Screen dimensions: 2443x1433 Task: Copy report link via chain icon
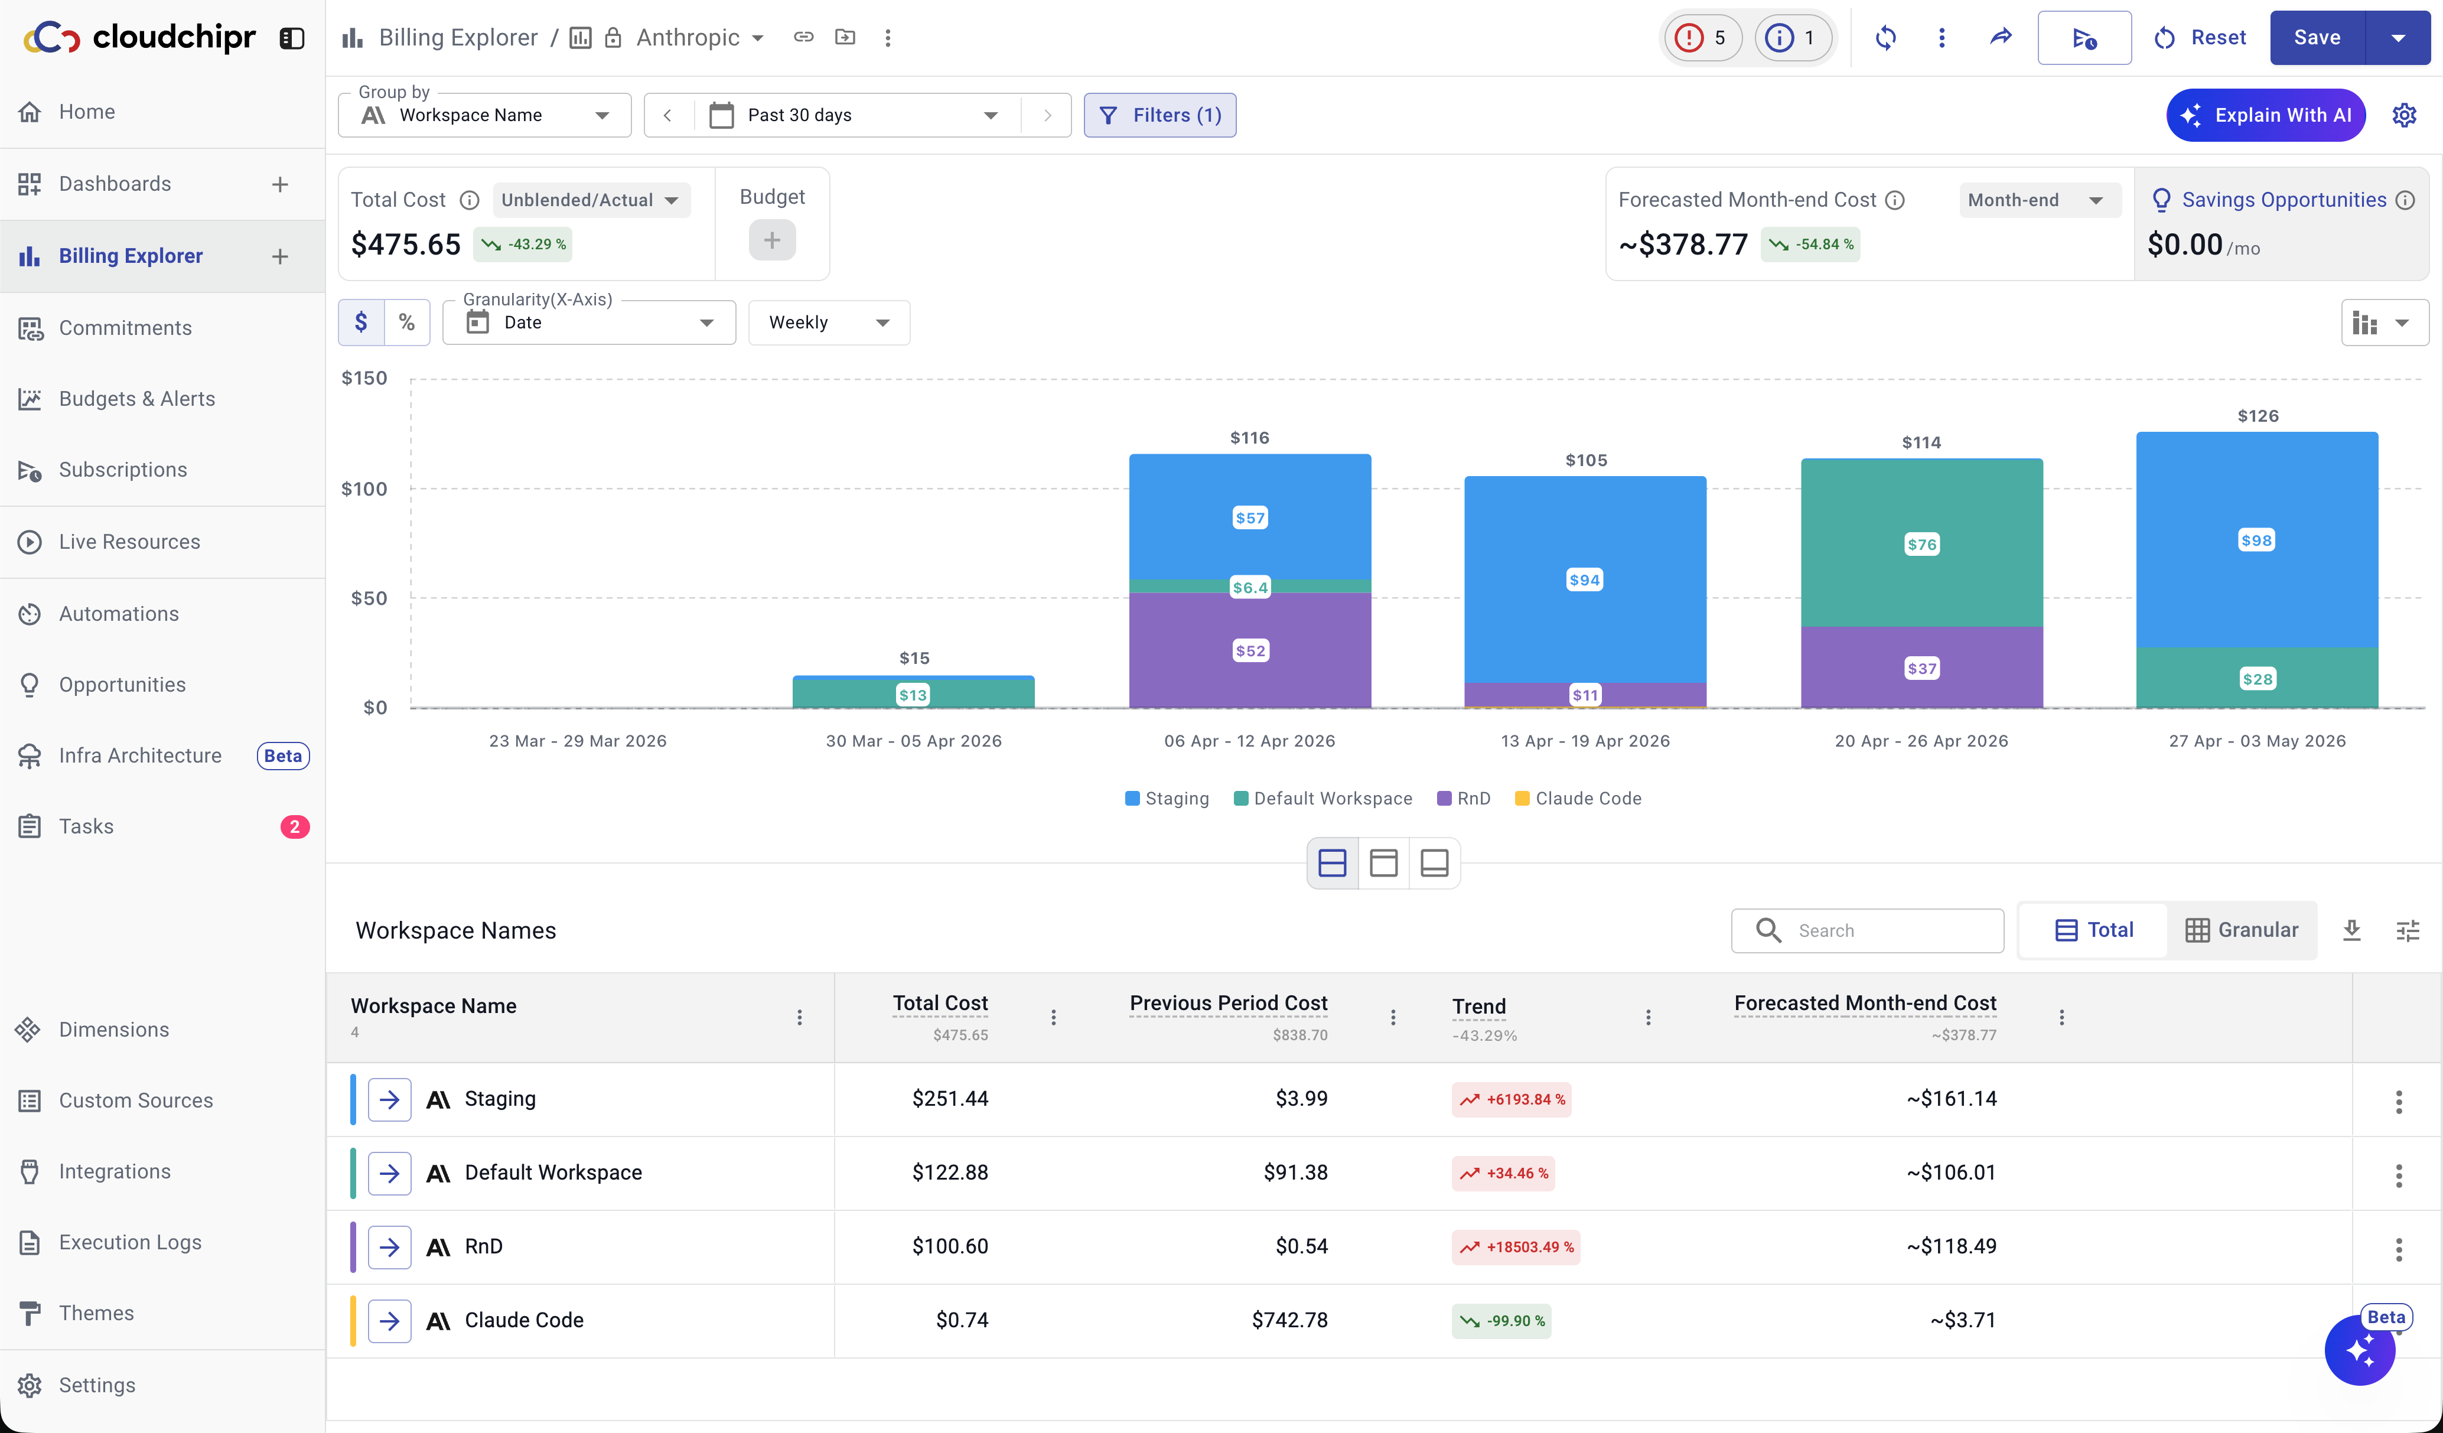pyautogui.click(x=804, y=38)
